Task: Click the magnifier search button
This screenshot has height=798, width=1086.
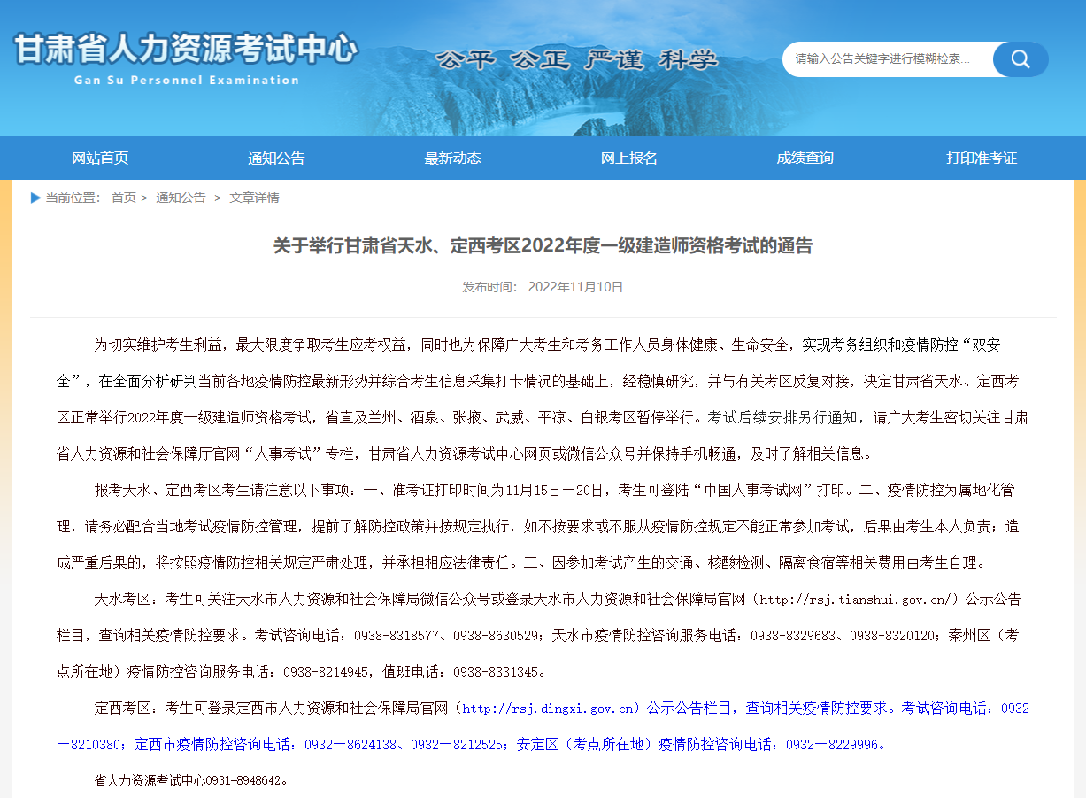Action: [1021, 59]
